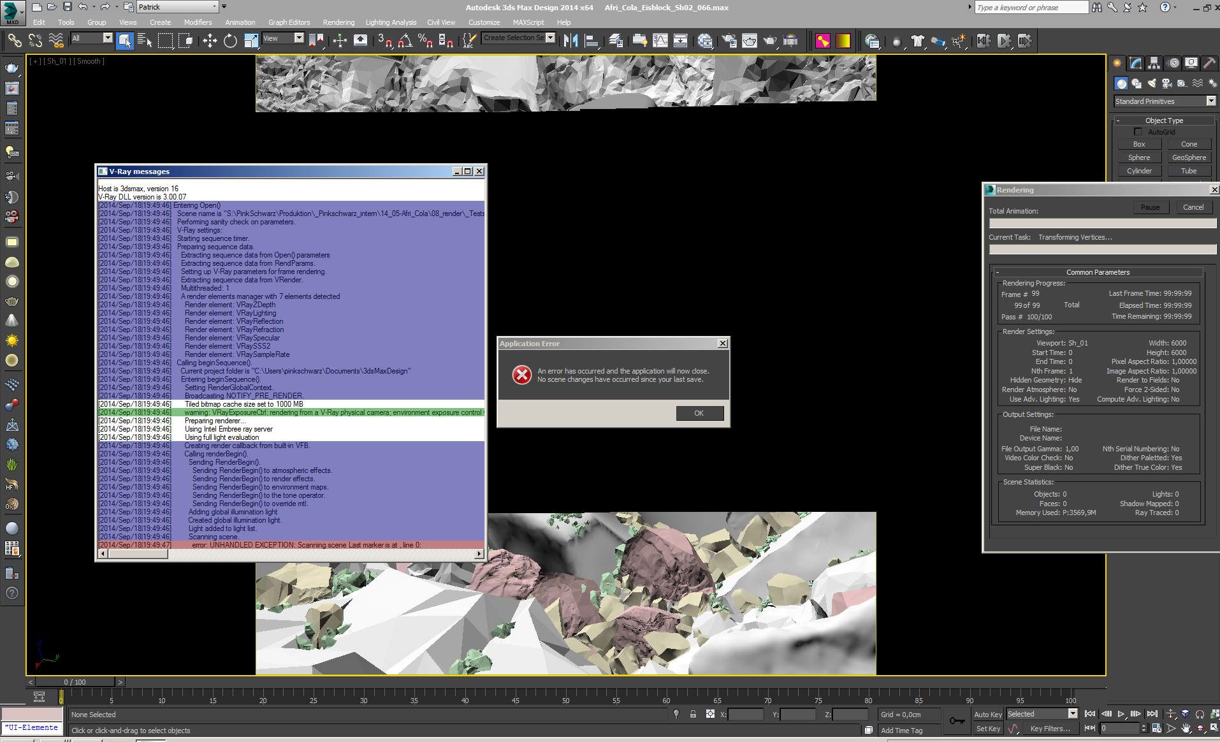The height and width of the screenshot is (742, 1220).
Task: Click the Align tool icon
Action: (x=592, y=41)
